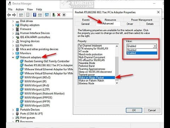Expand the Display adapters node
This screenshot has width=170, height=128.
pyautogui.click(x=13, y=25)
